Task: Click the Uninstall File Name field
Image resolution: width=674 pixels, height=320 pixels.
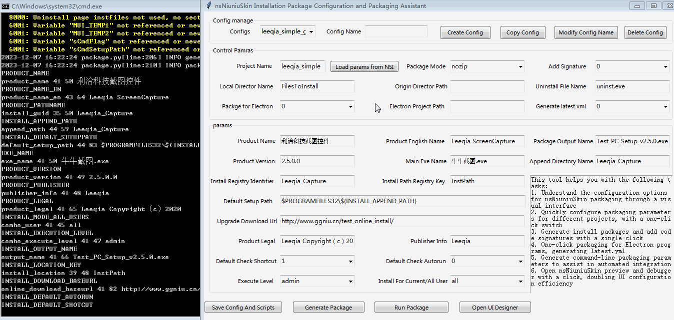Action: point(632,86)
